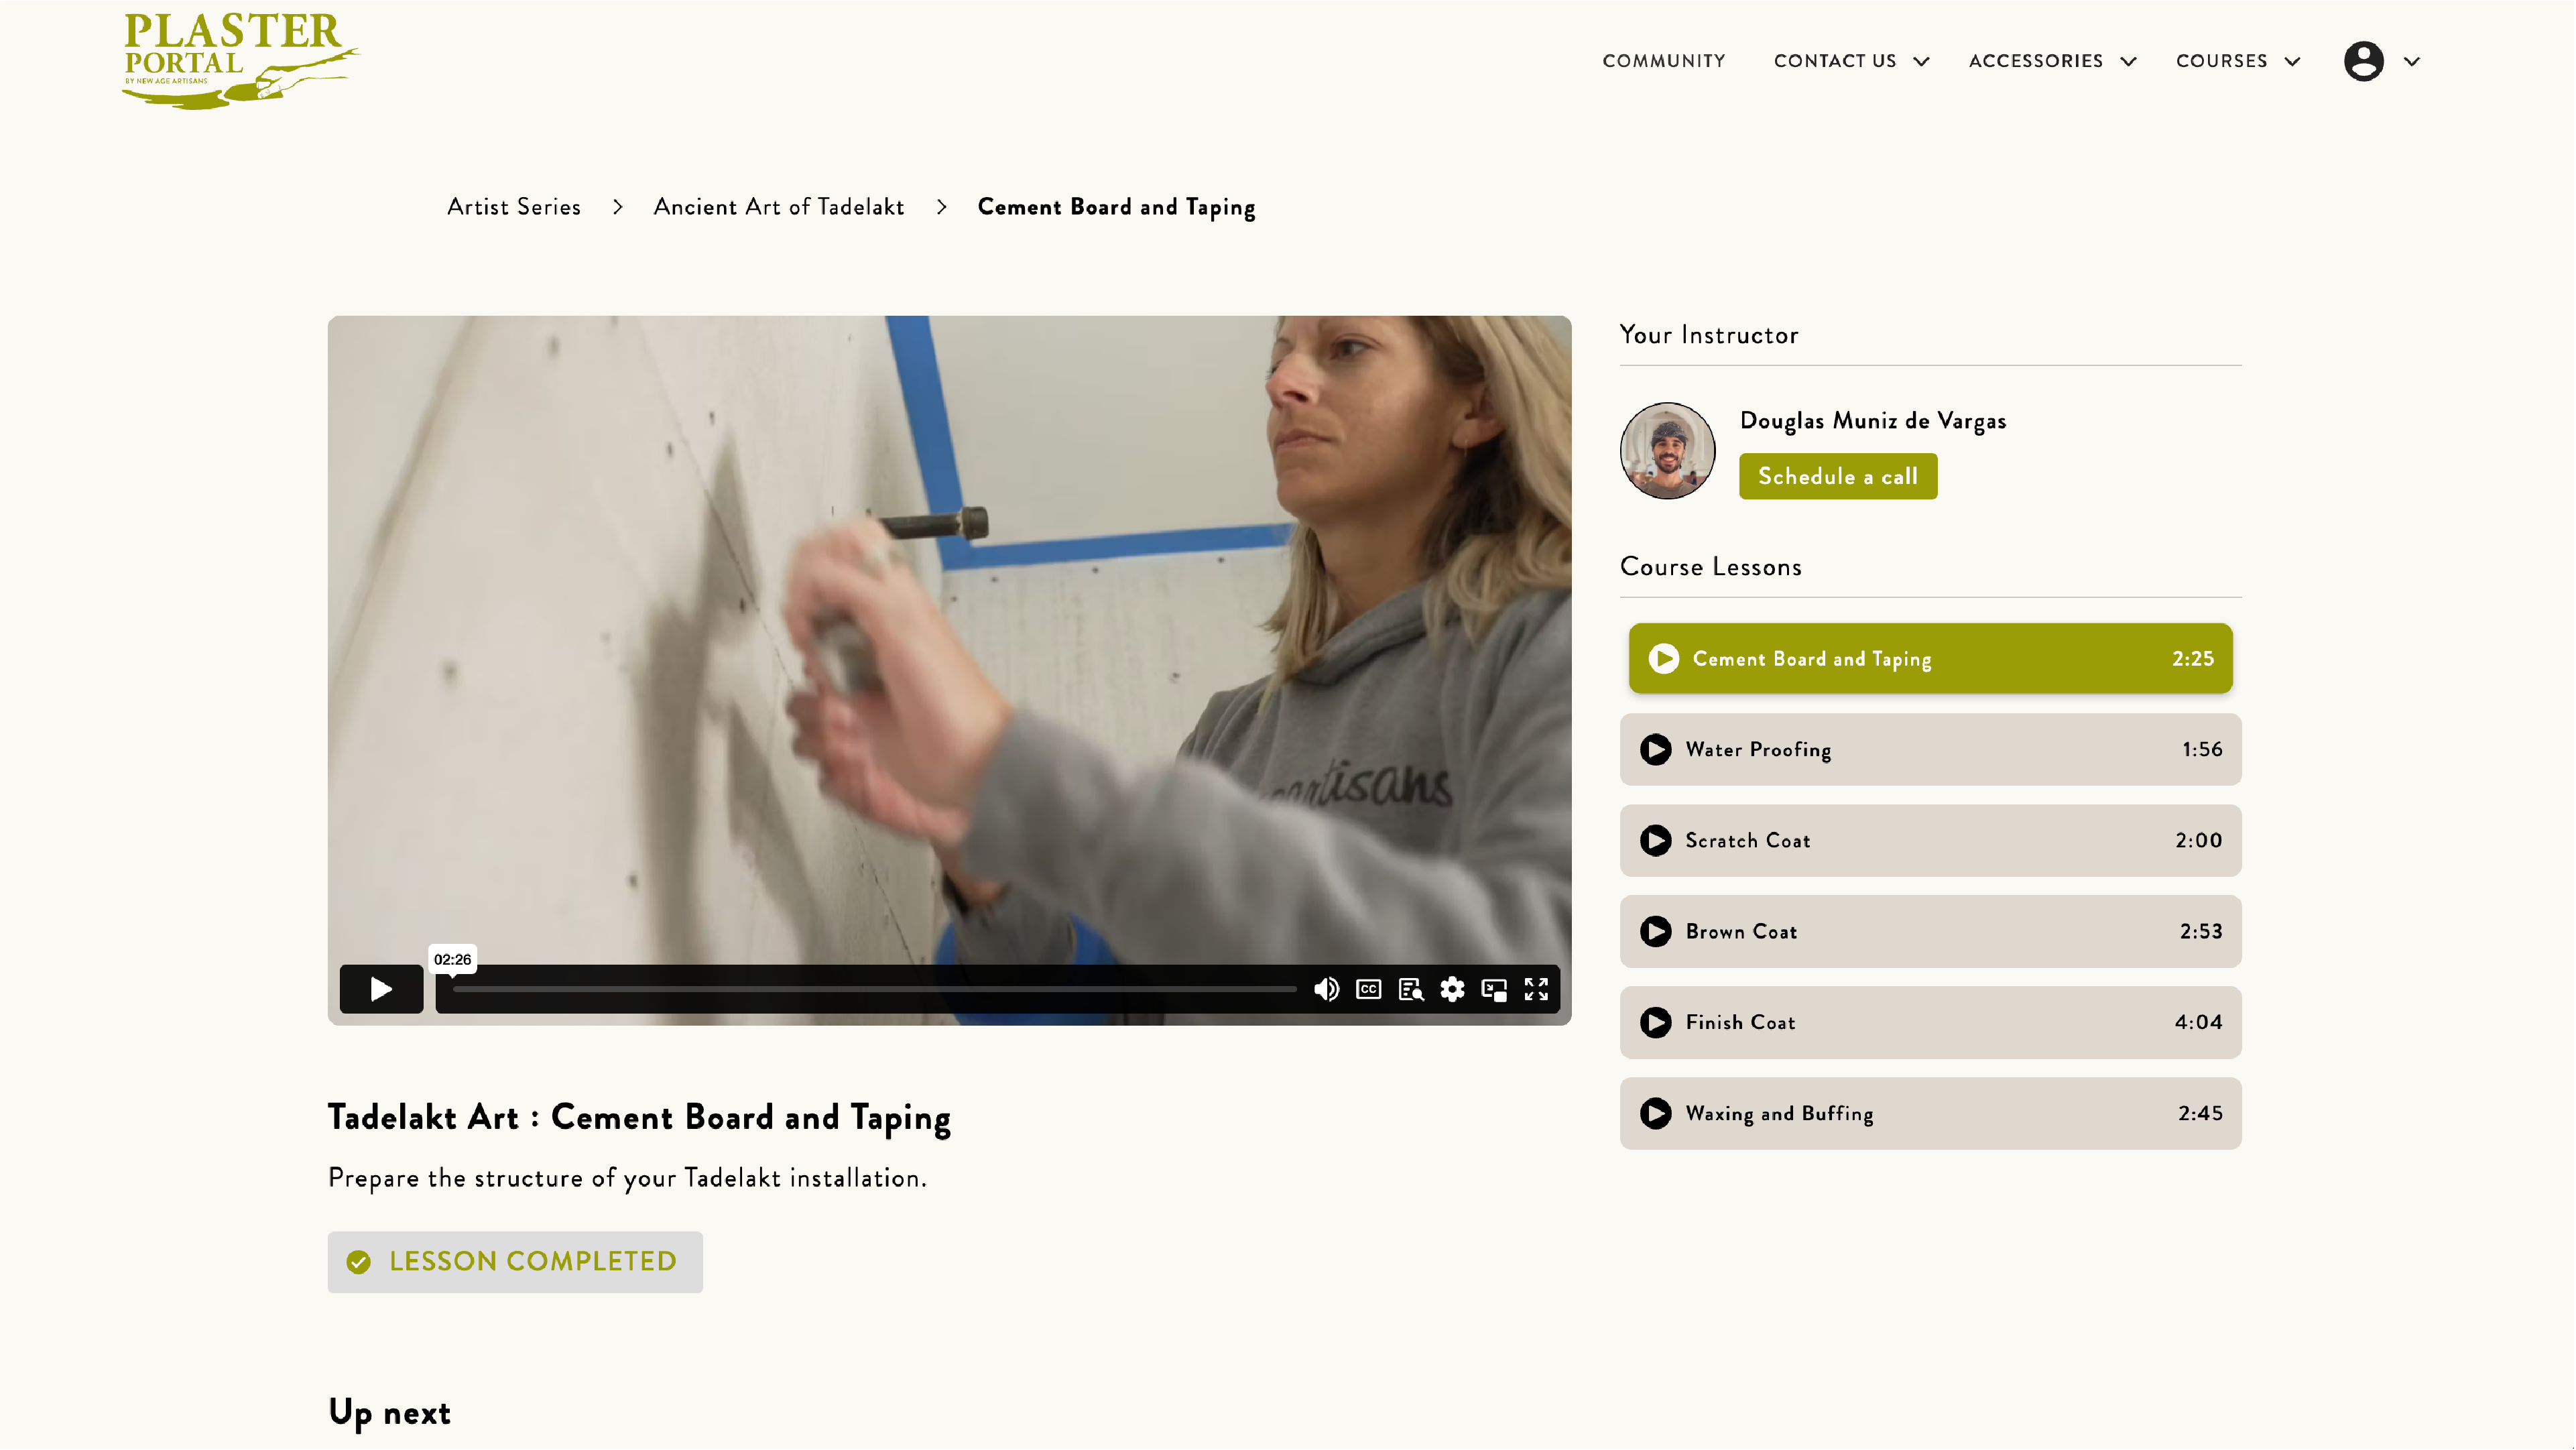The width and height of the screenshot is (2576, 1450).
Task: Enable picture-in-picture mode icon
Action: tap(1494, 989)
